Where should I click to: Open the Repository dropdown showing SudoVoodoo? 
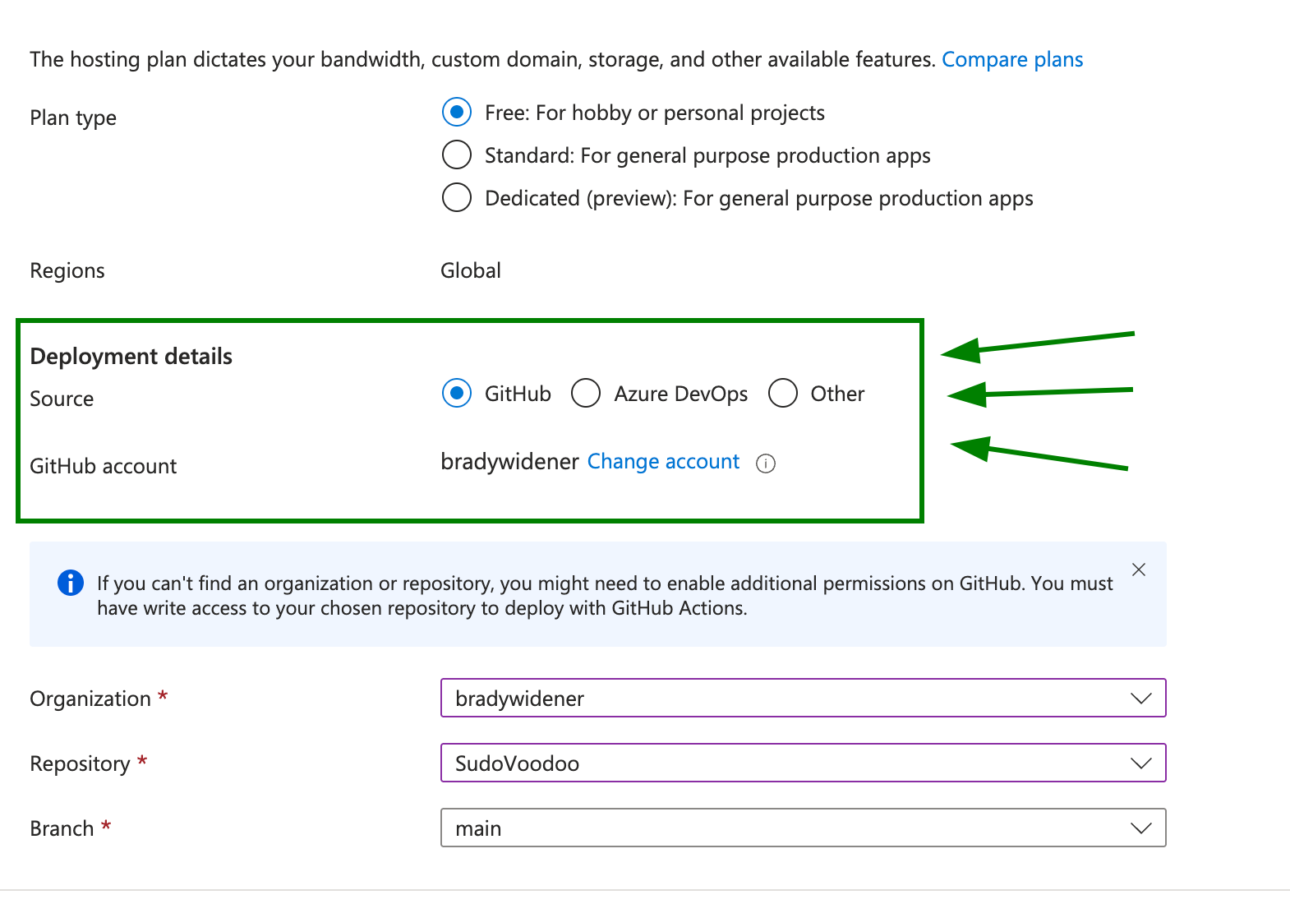click(804, 763)
